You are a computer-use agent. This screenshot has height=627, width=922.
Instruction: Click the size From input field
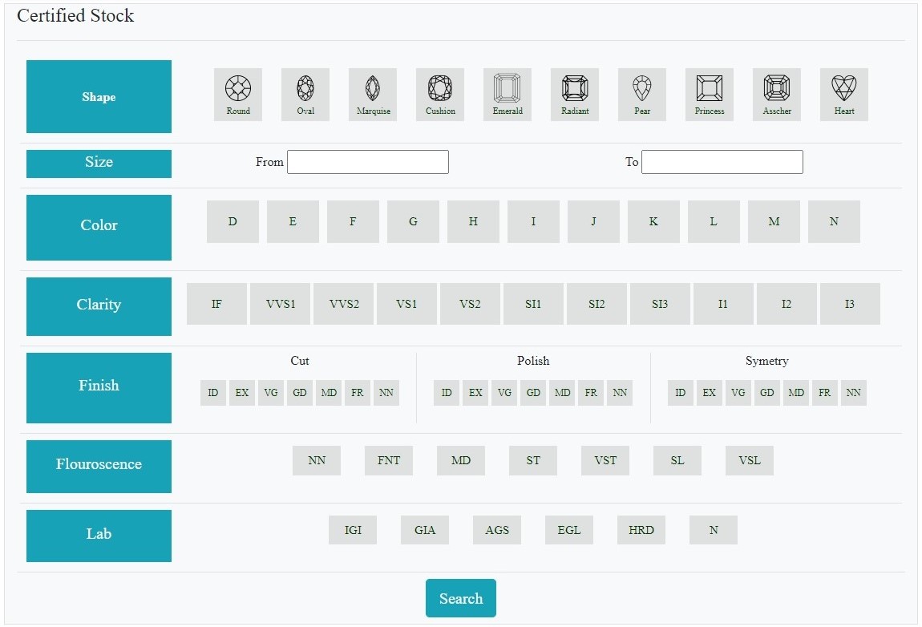pos(368,162)
